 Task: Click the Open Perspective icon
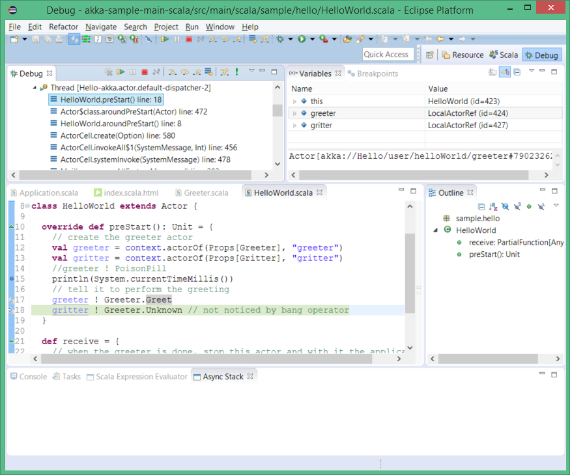pyautogui.click(x=430, y=55)
